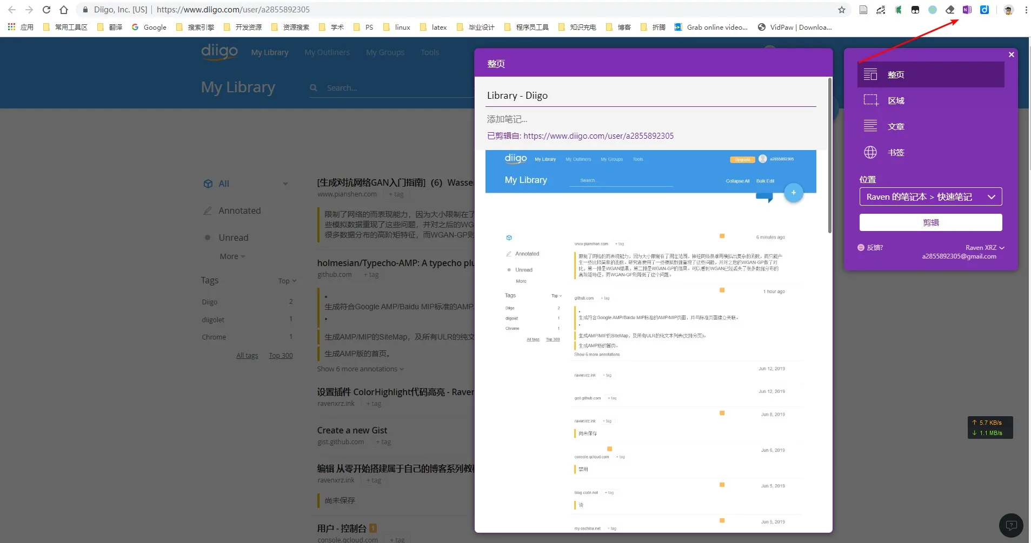Image resolution: width=1031 pixels, height=543 pixels.
Task: Go forward with the browser forward arrow
Action: pyautogui.click(x=29, y=10)
